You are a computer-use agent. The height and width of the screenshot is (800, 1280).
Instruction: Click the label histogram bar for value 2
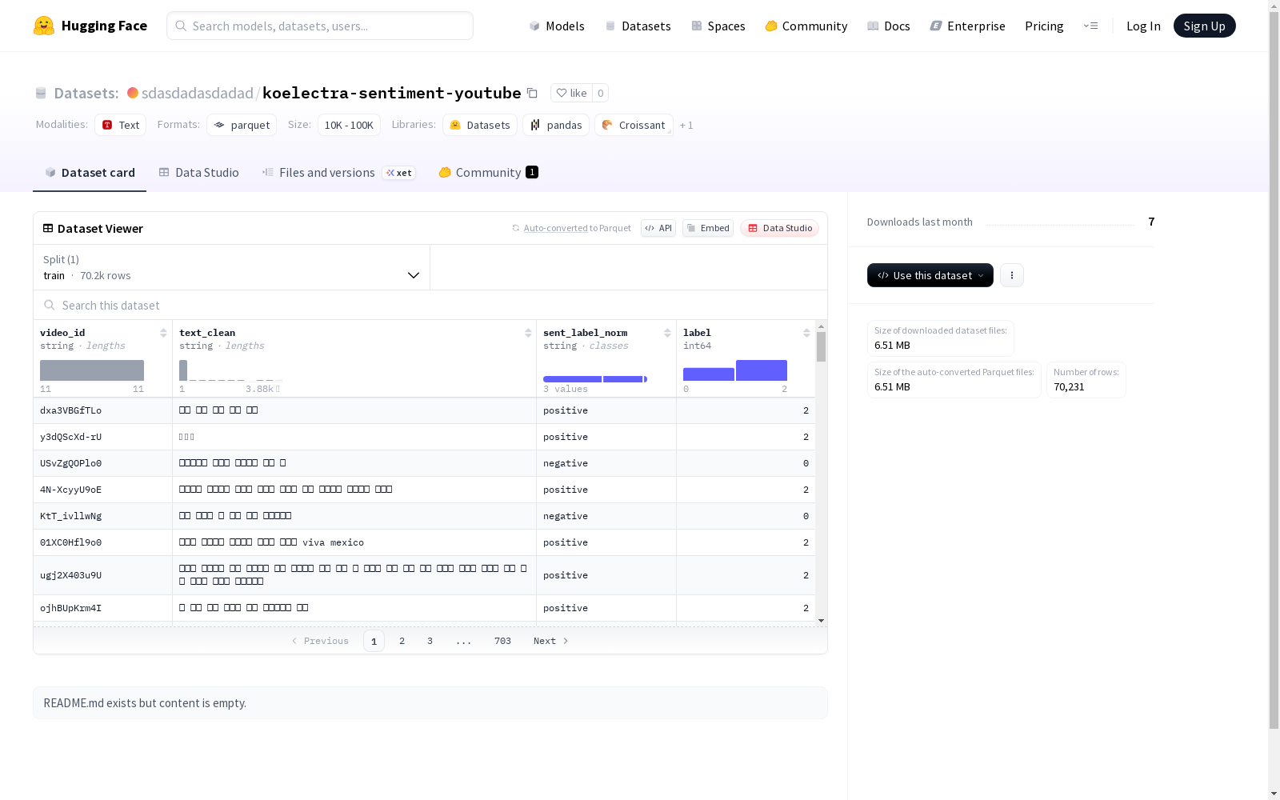coord(762,370)
